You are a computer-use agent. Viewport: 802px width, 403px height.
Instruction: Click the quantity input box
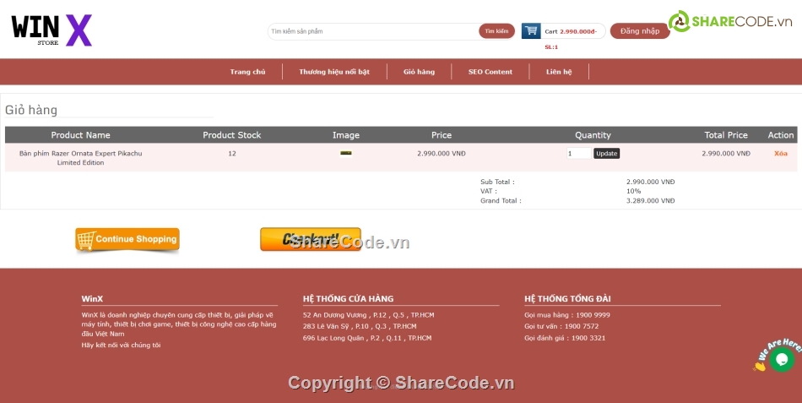579,153
